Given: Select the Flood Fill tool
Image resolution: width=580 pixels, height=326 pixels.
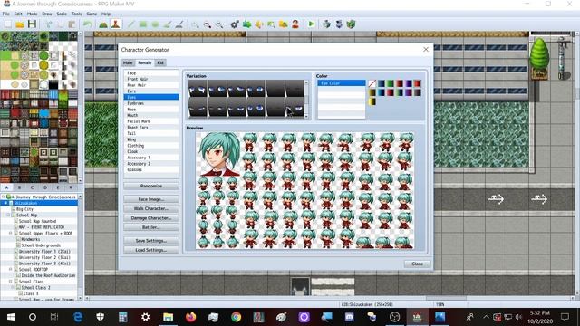Looking at the screenshot, I should pyautogui.click(x=168, y=24).
